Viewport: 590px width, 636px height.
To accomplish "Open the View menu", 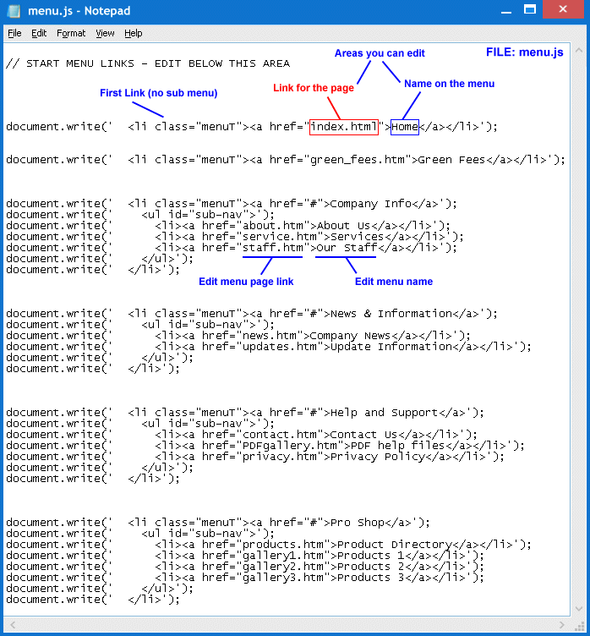I will (x=105, y=33).
